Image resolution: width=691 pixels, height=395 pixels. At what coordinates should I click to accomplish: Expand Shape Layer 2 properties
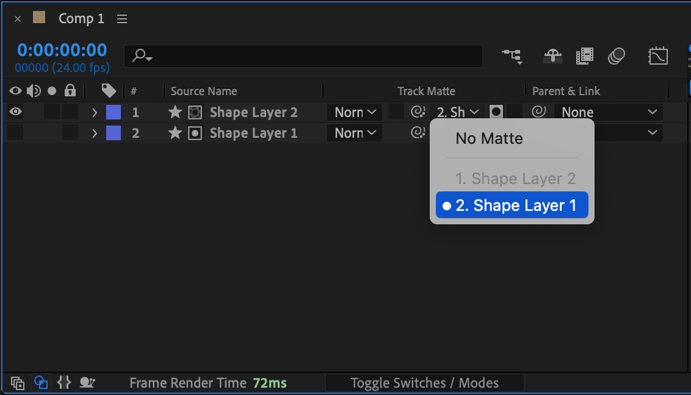pos(95,112)
